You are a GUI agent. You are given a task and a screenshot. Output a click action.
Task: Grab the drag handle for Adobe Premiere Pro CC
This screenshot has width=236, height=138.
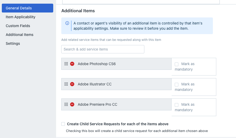66,104
